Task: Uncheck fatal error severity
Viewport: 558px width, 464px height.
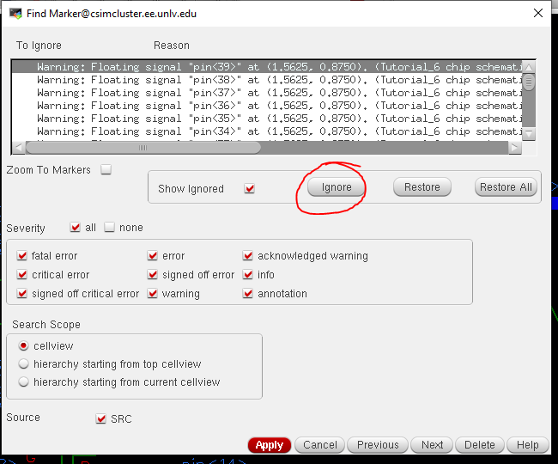Action: 22,255
